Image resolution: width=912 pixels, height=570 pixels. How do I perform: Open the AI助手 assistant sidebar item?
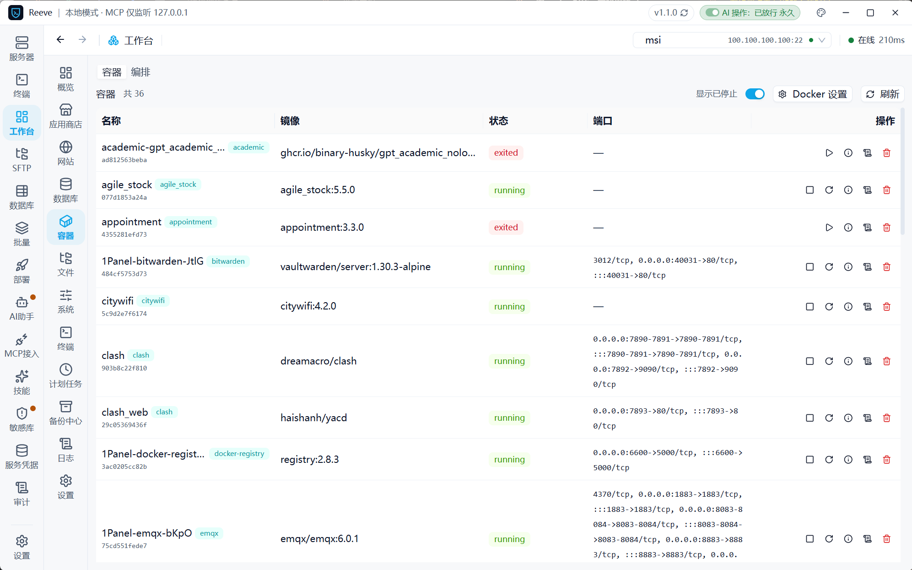pos(22,308)
